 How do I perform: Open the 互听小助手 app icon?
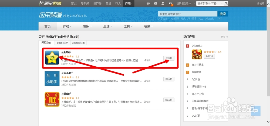coord(52,78)
